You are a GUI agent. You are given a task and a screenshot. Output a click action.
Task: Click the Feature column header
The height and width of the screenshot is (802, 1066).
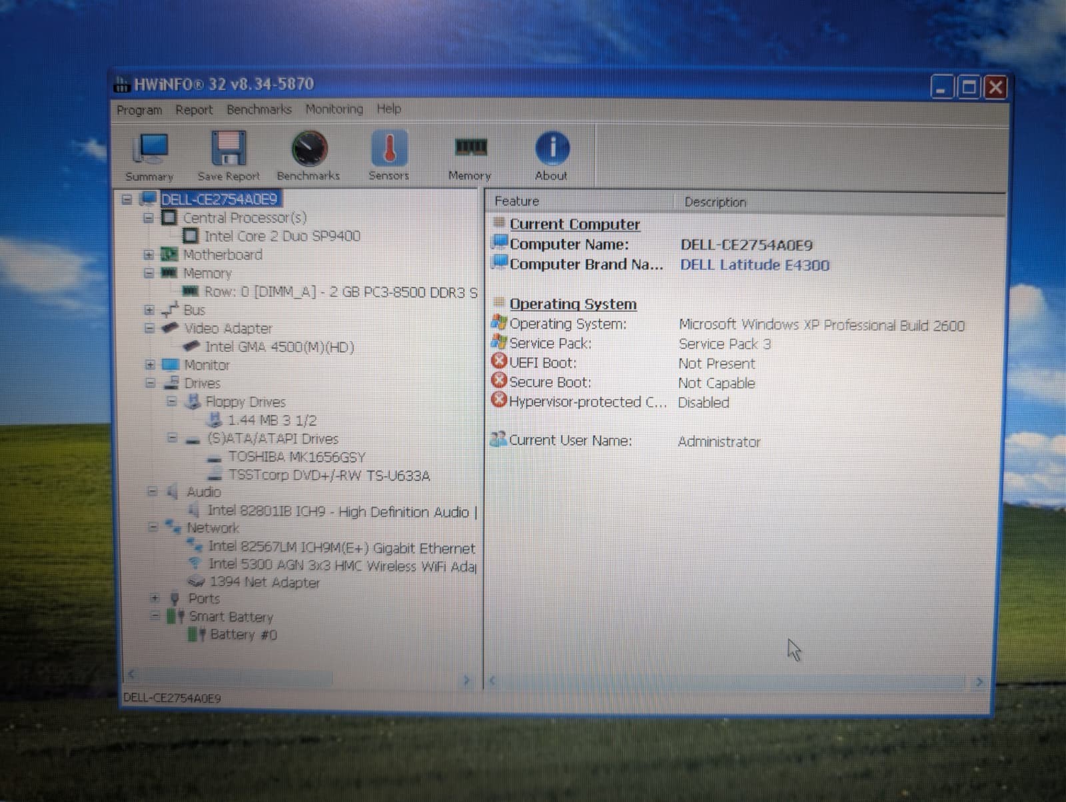pos(579,201)
